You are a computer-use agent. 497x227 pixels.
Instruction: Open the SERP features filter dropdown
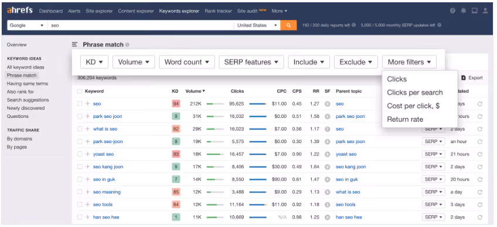(251, 62)
